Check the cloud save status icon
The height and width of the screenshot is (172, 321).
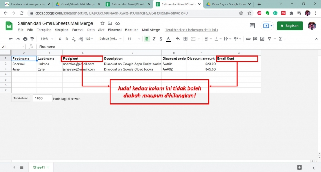pos(118,23)
